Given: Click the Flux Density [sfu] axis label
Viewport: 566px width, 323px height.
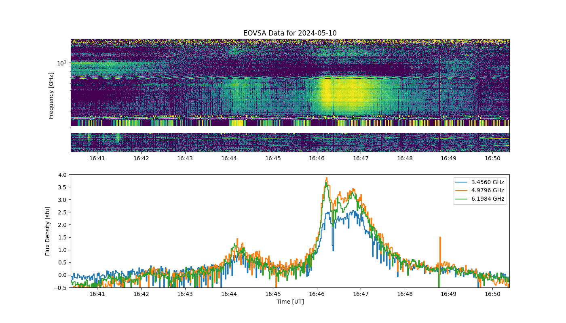Looking at the screenshot, I should coord(47,231).
